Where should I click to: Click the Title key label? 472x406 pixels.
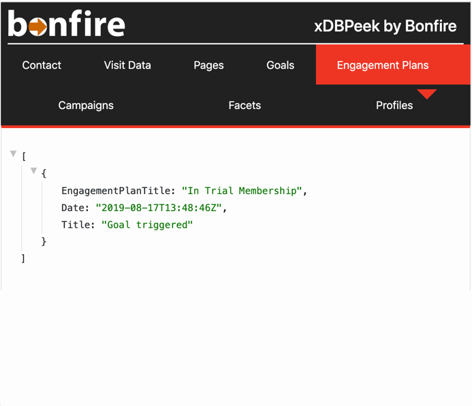click(78, 225)
